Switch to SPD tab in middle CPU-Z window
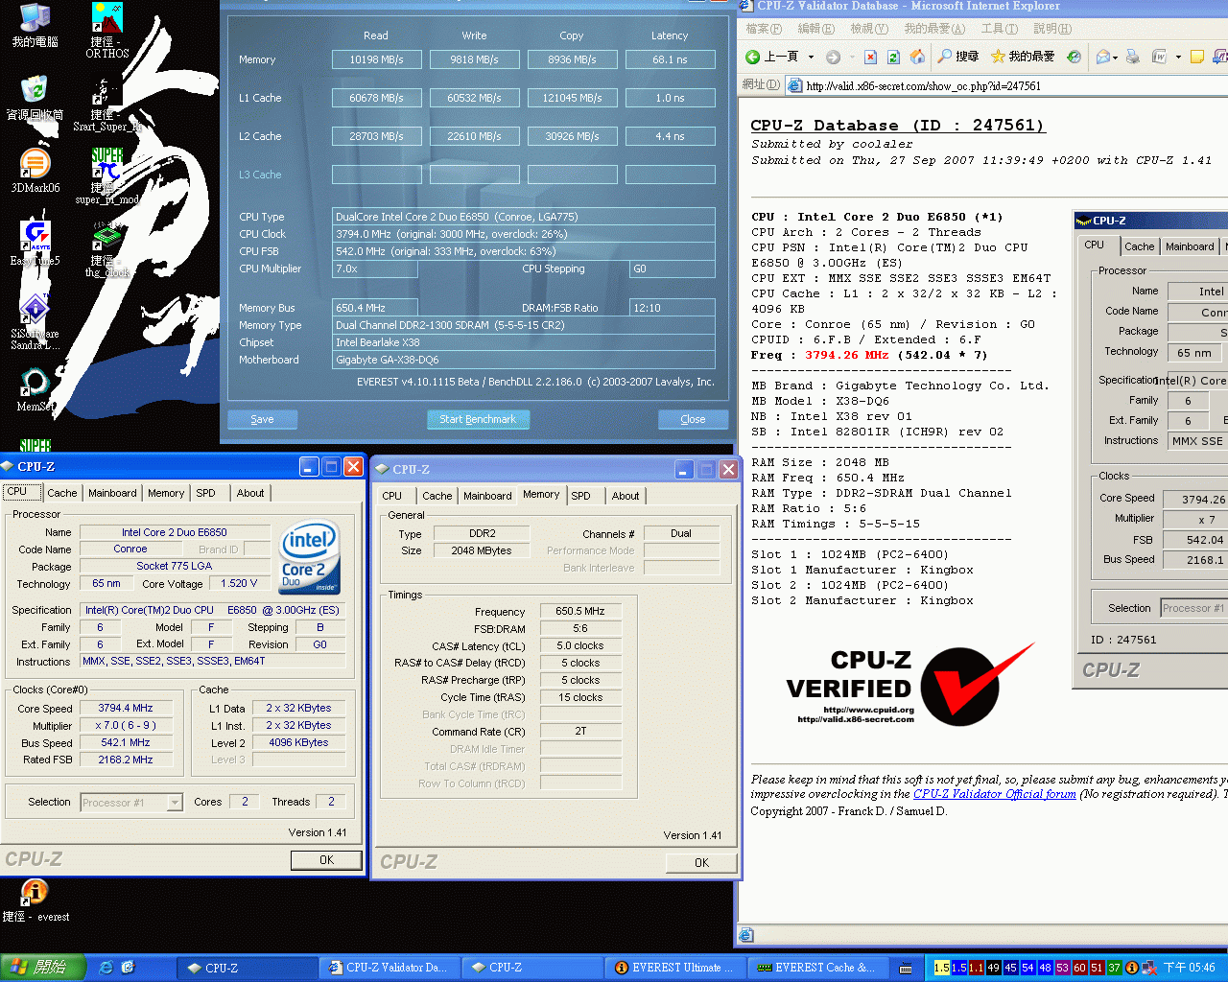This screenshot has height=982, width=1228. [x=580, y=496]
